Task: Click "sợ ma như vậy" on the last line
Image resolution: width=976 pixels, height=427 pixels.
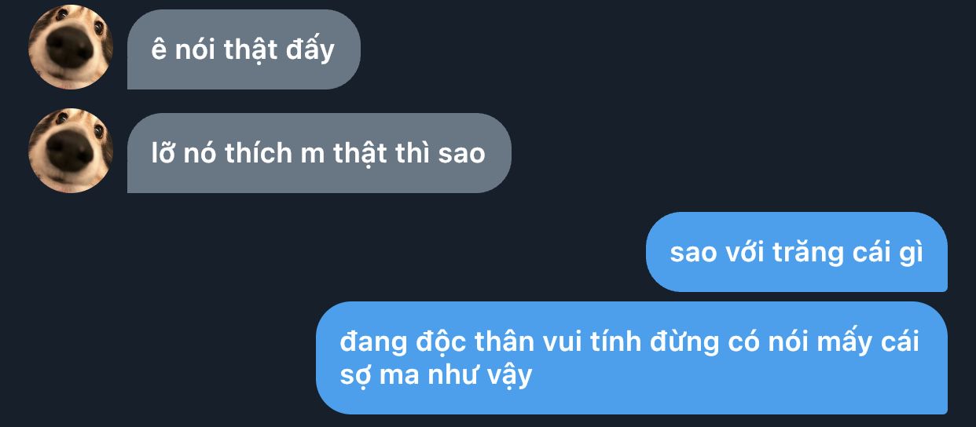Action: (x=436, y=376)
